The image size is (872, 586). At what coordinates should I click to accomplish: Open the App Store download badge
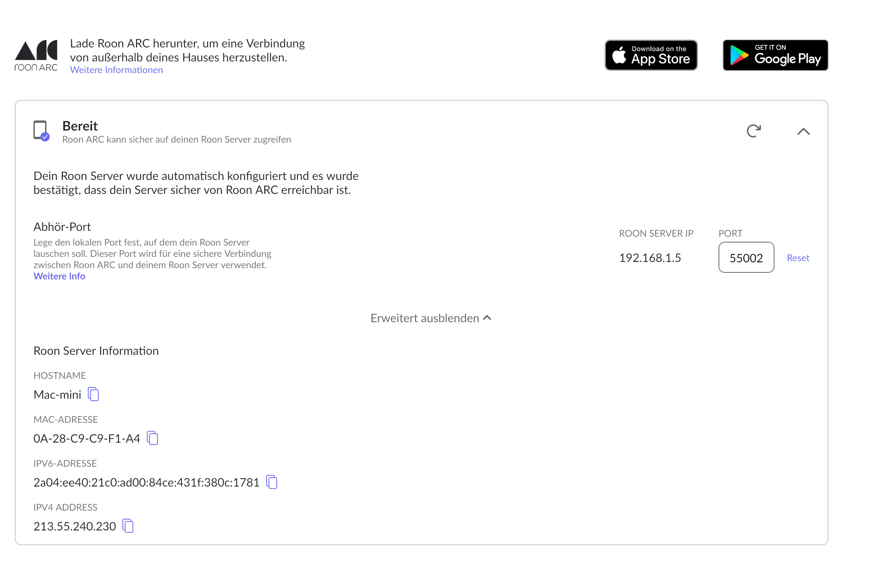(x=651, y=55)
